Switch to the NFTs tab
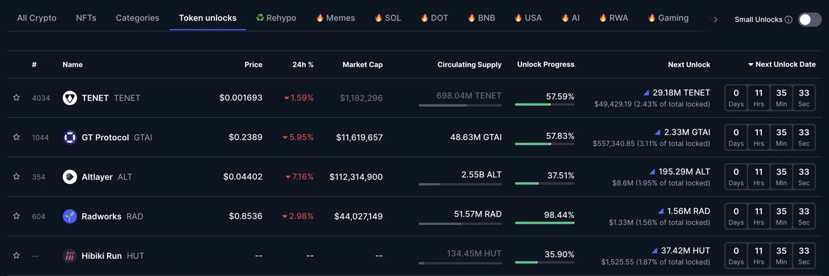The height and width of the screenshot is (276, 829). [x=86, y=18]
